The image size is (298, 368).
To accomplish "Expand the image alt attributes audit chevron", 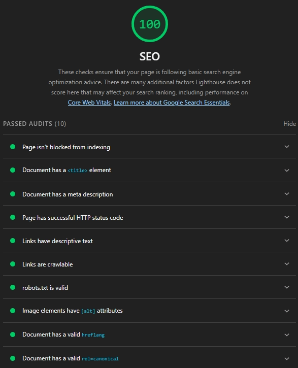I will (x=287, y=311).
